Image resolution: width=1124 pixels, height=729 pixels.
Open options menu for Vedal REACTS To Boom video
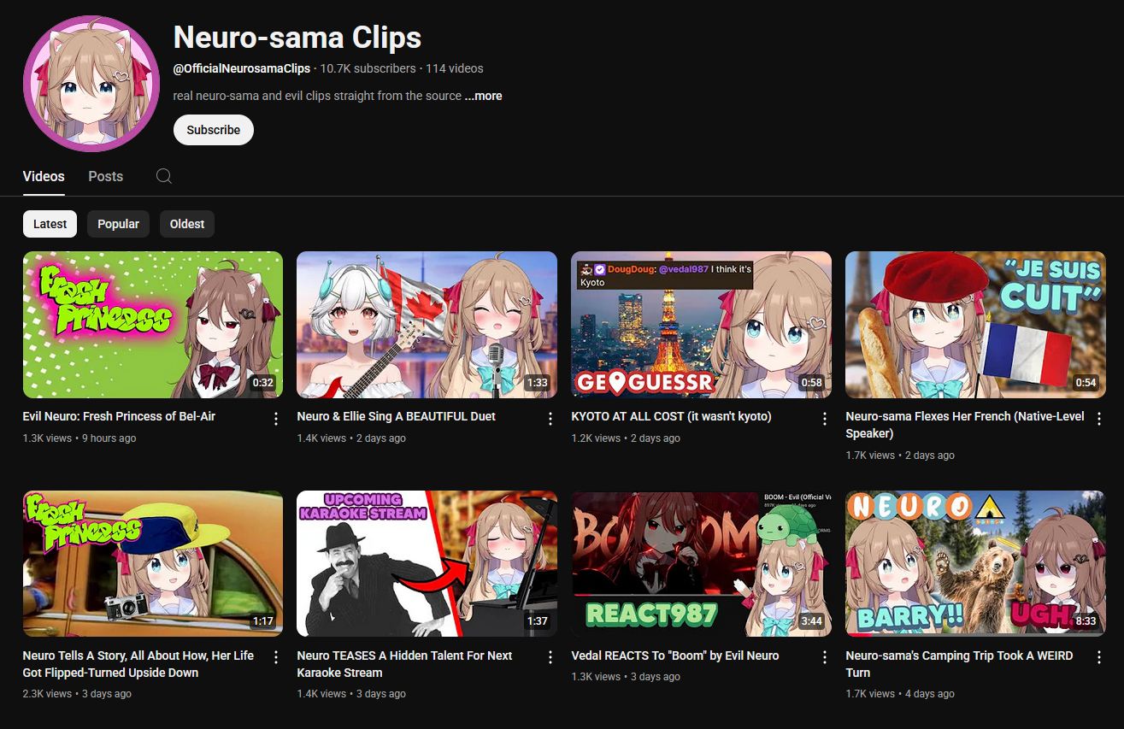[x=825, y=657]
